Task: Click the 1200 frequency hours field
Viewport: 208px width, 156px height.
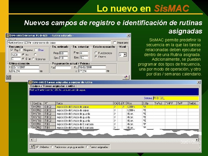Action: coord(16,55)
